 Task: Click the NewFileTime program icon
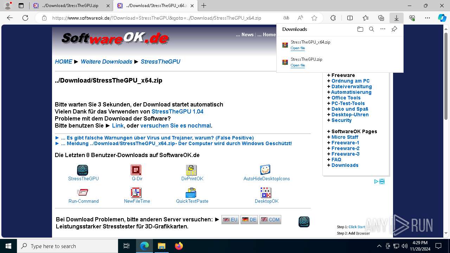(136, 193)
